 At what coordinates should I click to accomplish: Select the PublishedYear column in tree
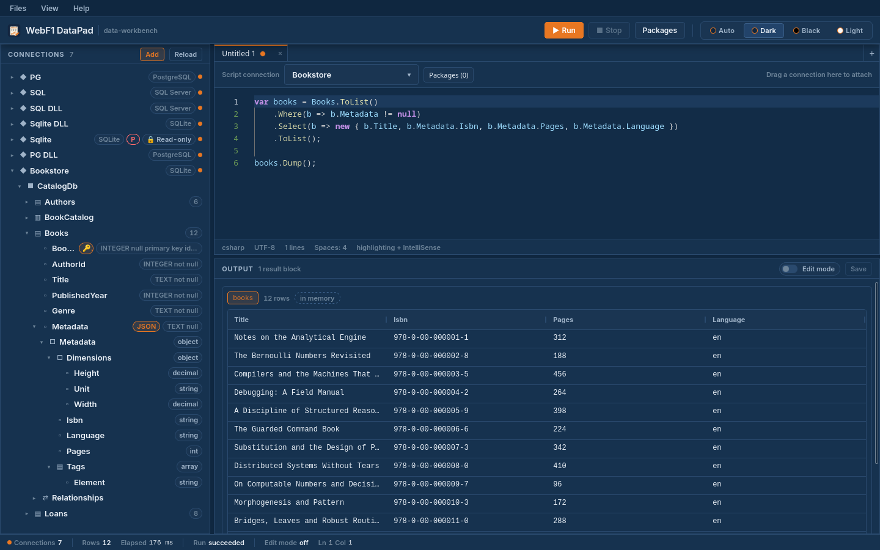click(x=105, y=295)
